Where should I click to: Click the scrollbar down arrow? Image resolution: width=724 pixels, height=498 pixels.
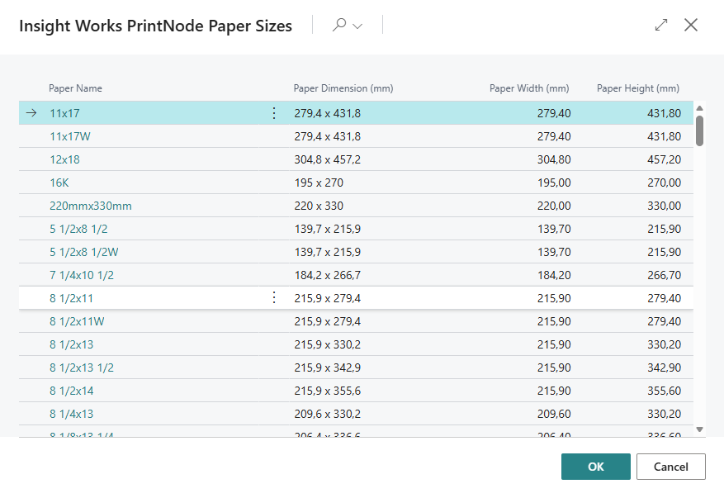pos(698,429)
